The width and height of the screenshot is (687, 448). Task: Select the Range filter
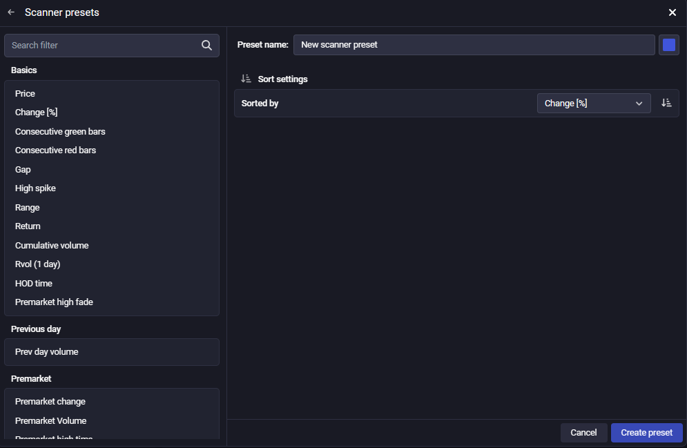[27, 208]
